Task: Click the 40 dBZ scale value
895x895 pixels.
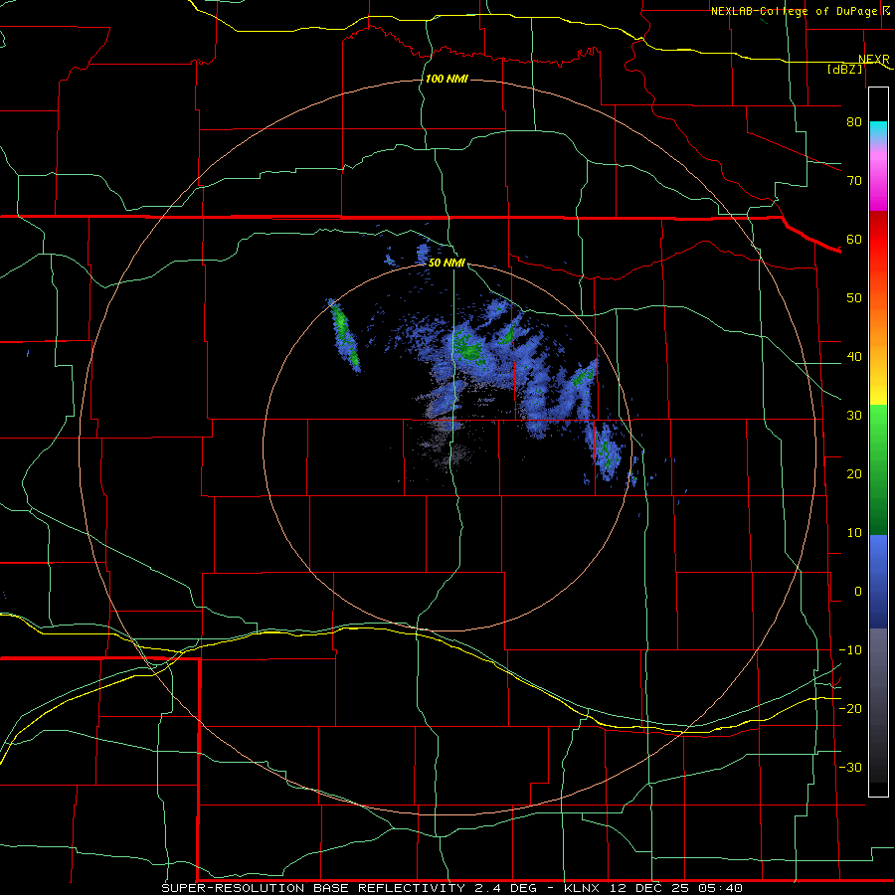Action: click(x=854, y=357)
